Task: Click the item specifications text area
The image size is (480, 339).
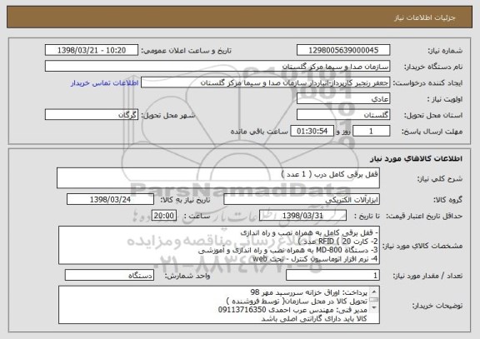Action: tap(219, 245)
